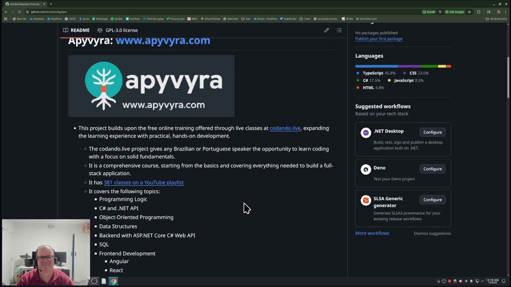Click the address bar URL github.com/airamez/Apyvyra
Viewport: 511px width, 287px height.
pos(49,12)
